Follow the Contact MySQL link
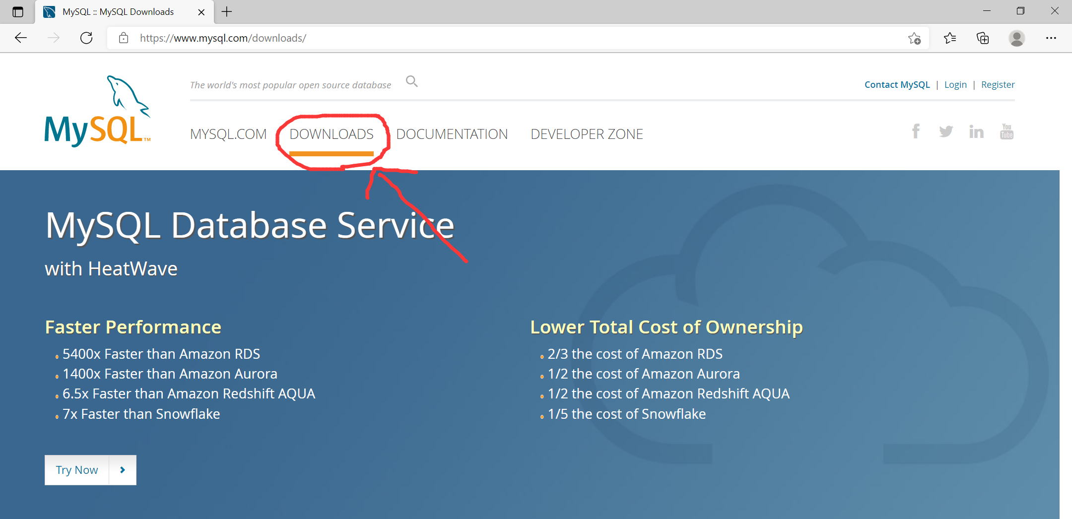 click(x=897, y=84)
